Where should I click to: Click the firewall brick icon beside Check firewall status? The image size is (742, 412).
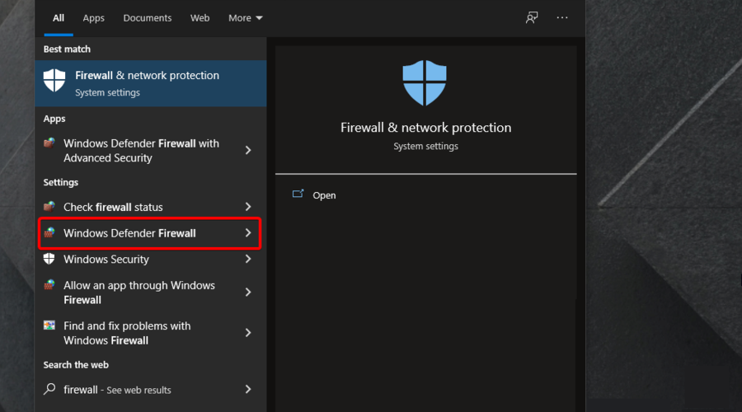point(49,206)
